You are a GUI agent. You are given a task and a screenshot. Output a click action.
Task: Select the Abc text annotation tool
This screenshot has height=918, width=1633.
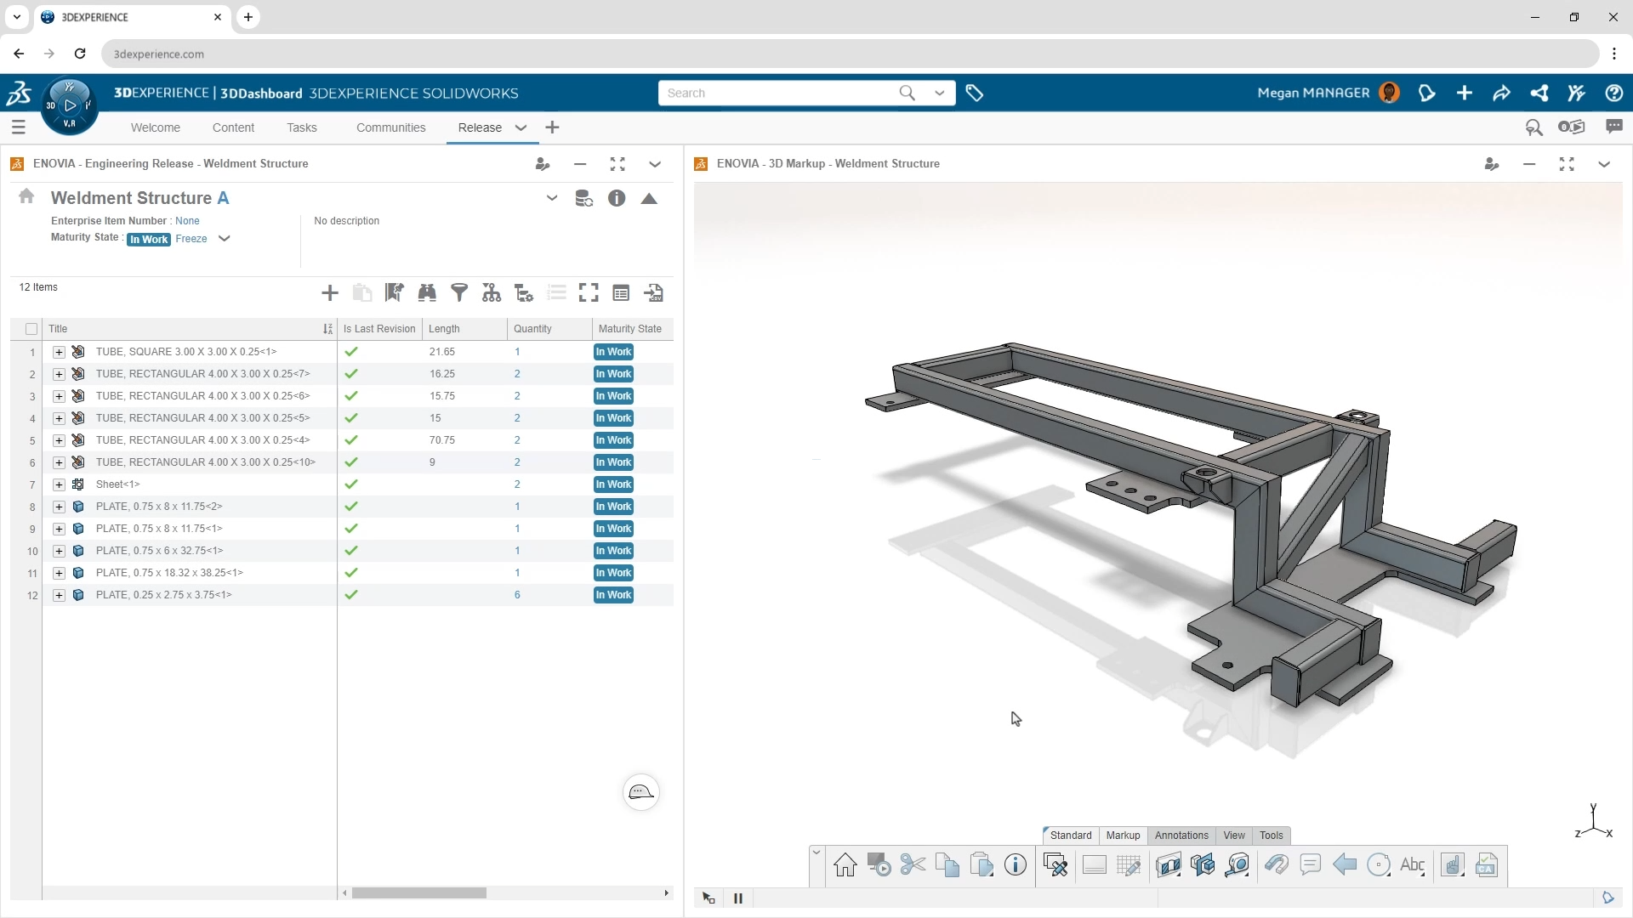[1412, 865]
